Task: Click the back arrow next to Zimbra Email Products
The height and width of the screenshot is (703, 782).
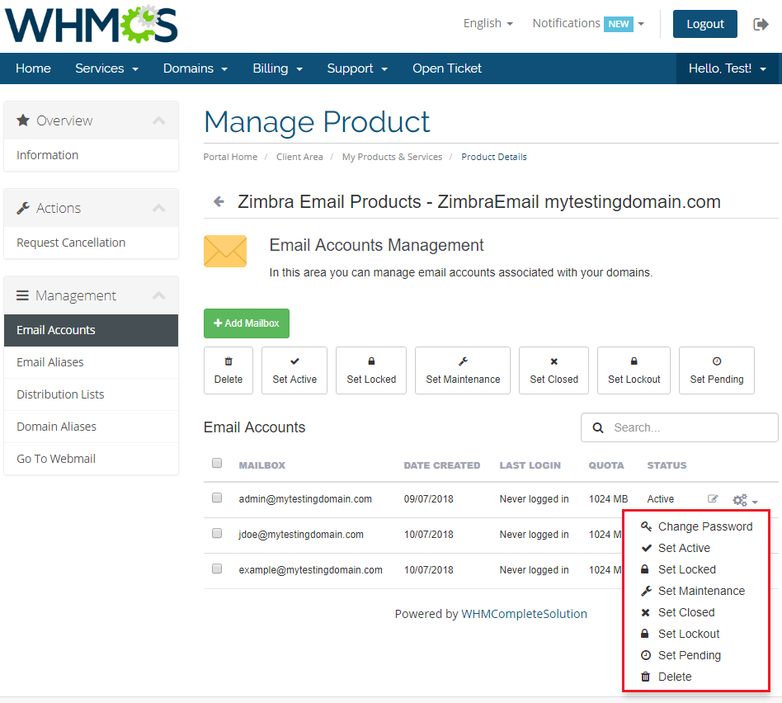Action: coord(219,201)
